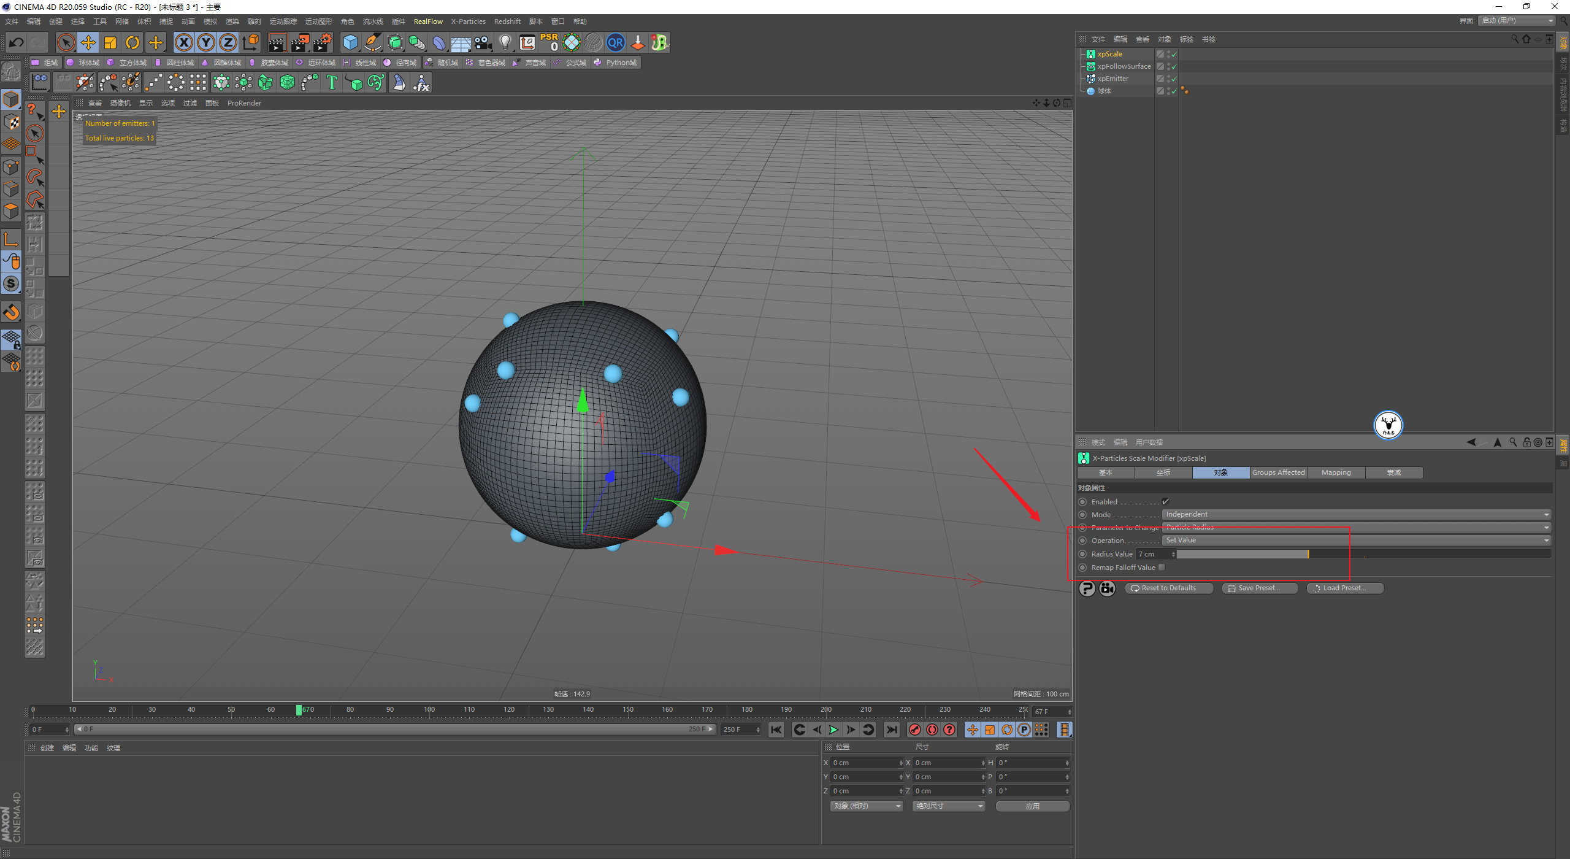Click the PSR reset icon
The width and height of the screenshot is (1570, 859).
click(x=551, y=42)
